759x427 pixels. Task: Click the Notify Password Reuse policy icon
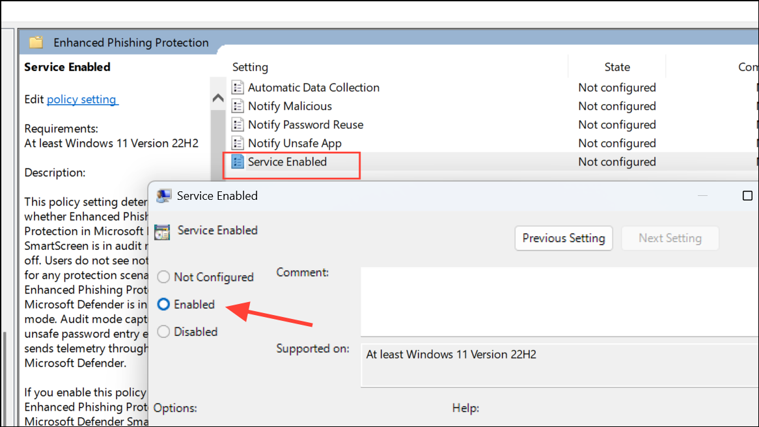[x=237, y=125]
